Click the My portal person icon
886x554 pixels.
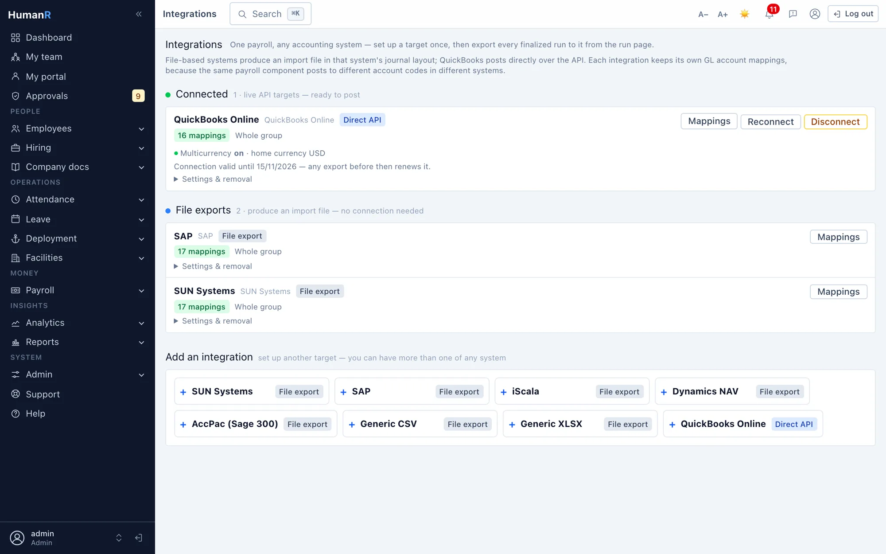pyautogui.click(x=16, y=77)
